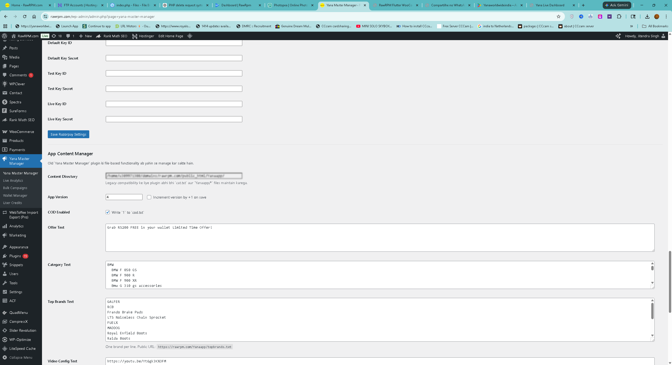Enable 'Increment version by +1 on save'

(x=149, y=197)
